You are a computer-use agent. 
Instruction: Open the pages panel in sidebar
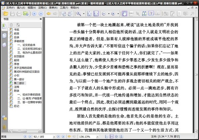tap(4, 35)
